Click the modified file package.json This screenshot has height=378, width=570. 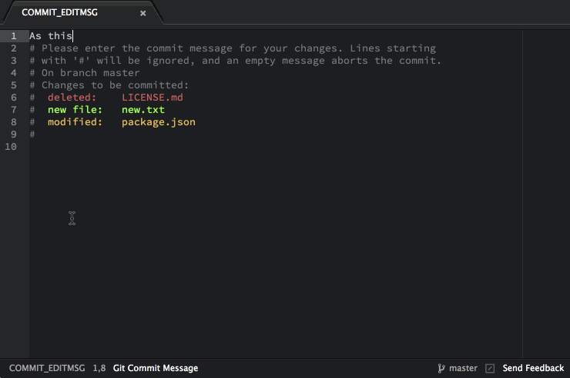click(x=158, y=122)
